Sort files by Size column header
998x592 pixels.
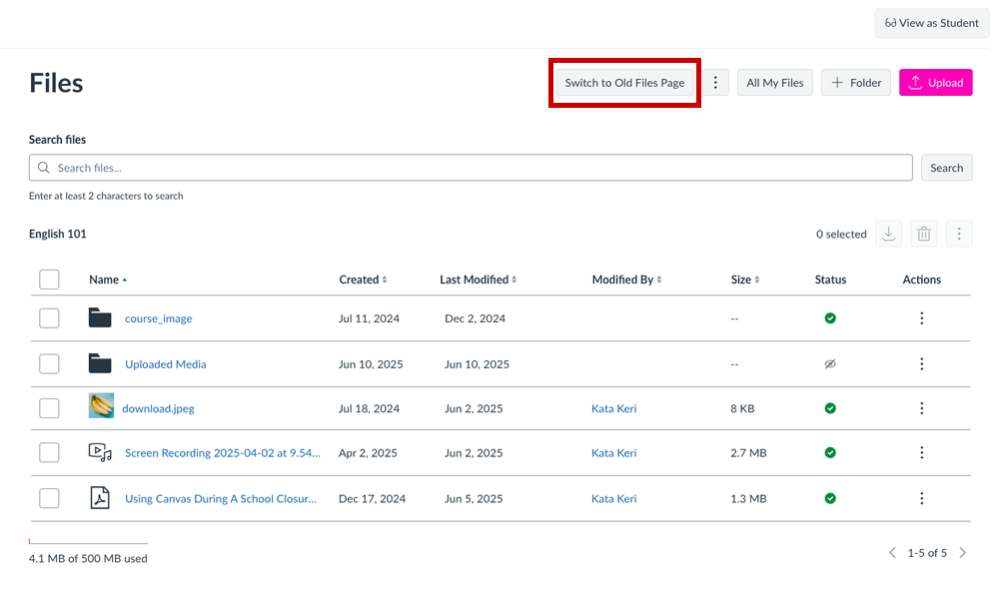point(745,280)
